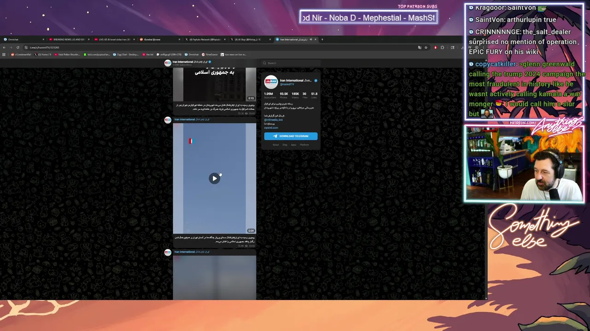
Task: Open the iranintl.com website link
Action: coord(271,128)
